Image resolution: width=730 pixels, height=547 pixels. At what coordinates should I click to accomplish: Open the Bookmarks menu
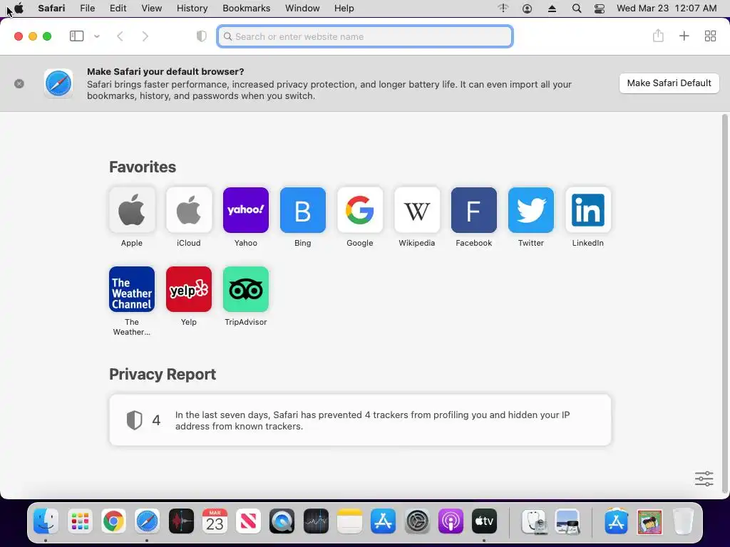click(x=246, y=9)
